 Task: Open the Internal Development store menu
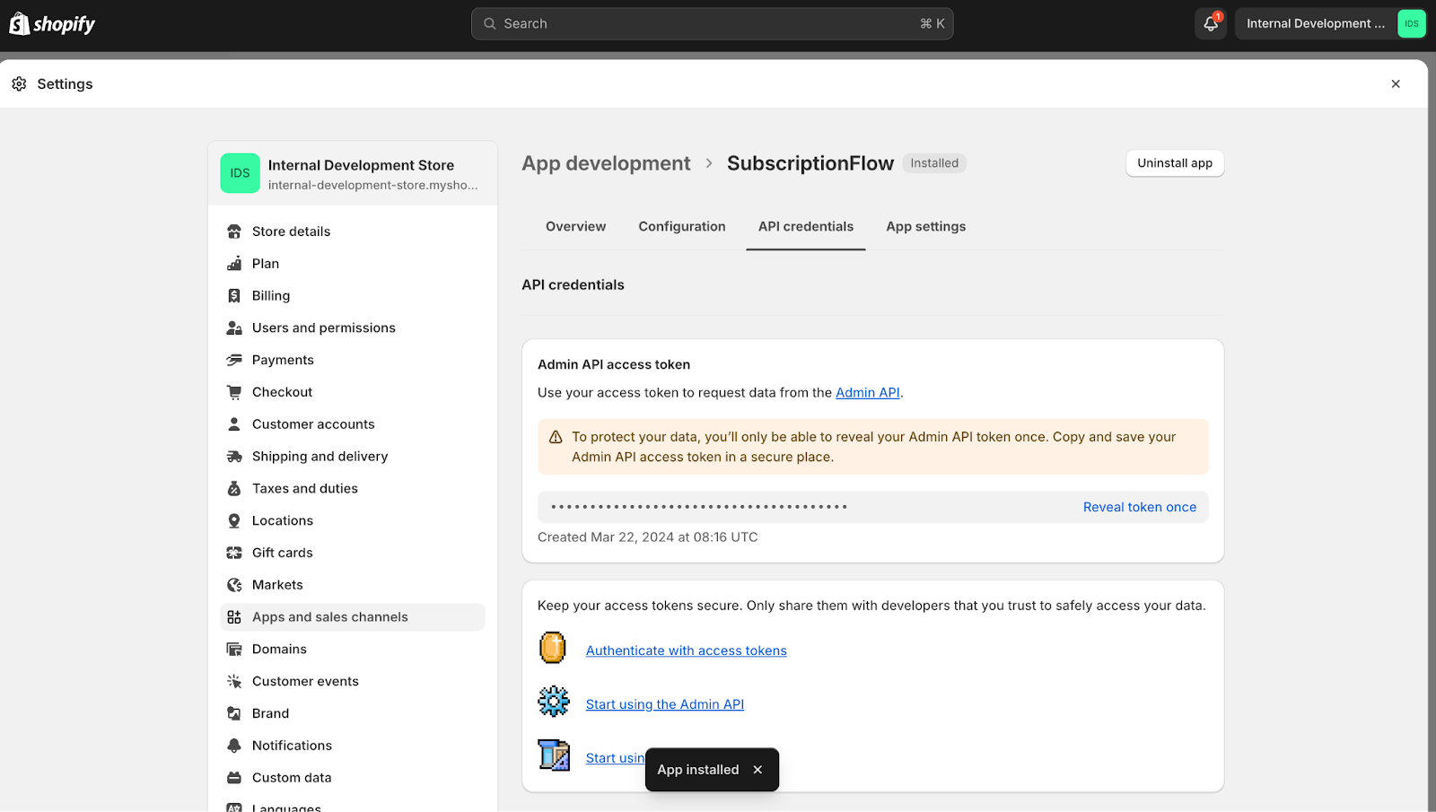click(x=1330, y=24)
